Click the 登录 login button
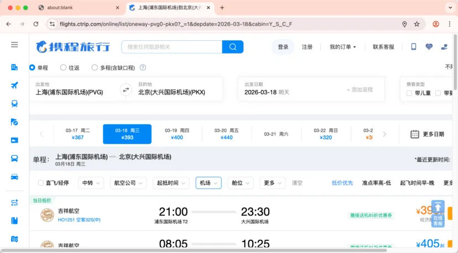This screenshot has height=253, width=458. [283, 47]
